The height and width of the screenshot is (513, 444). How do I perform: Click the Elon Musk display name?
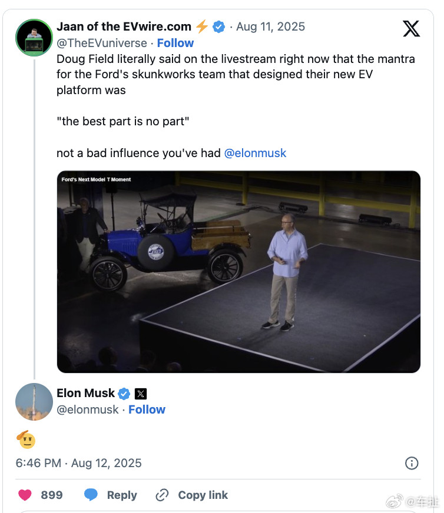(85, 393)
